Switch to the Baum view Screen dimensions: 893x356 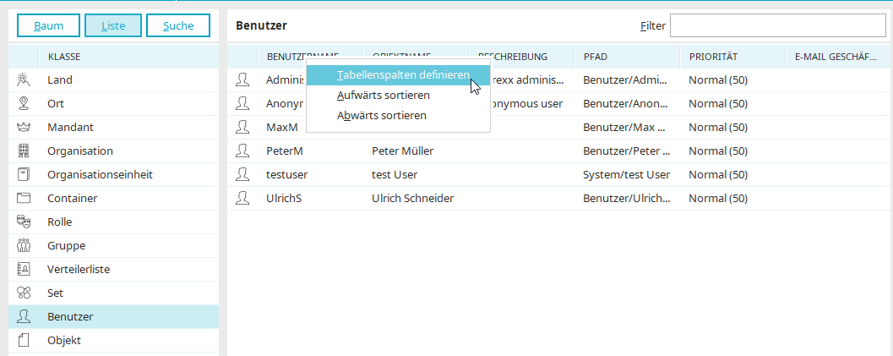tap(49, 26)
